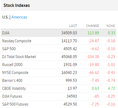118x108 pixels.
Task: Click the Stock Indexes heading
Action: tap(17, 5)
